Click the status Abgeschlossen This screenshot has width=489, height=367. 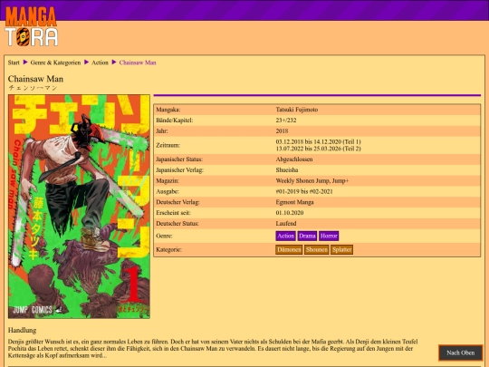click(x=294, y=159)
